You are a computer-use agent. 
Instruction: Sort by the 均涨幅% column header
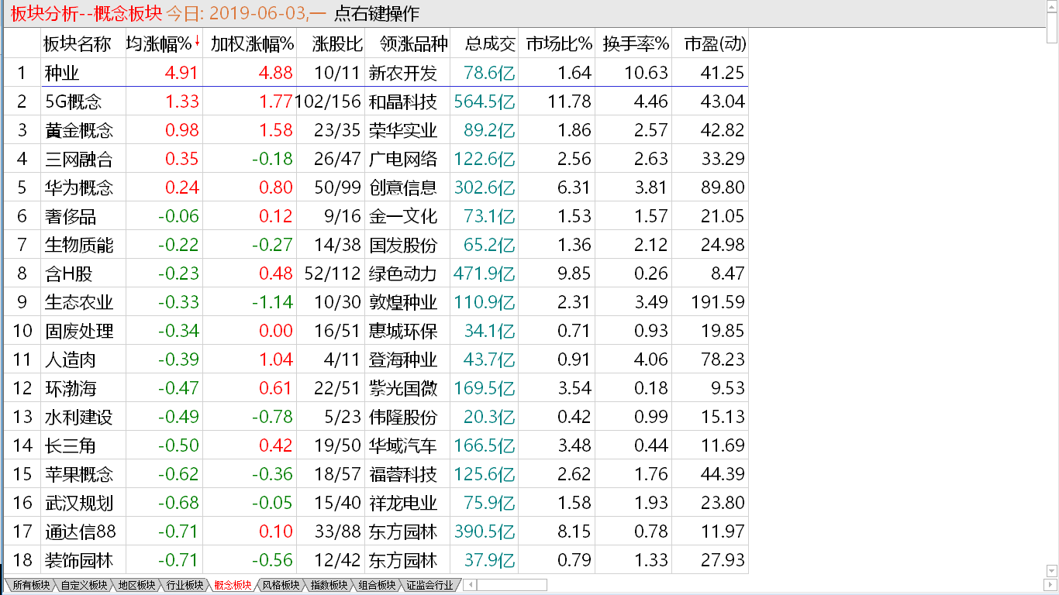tap(164, 44)
